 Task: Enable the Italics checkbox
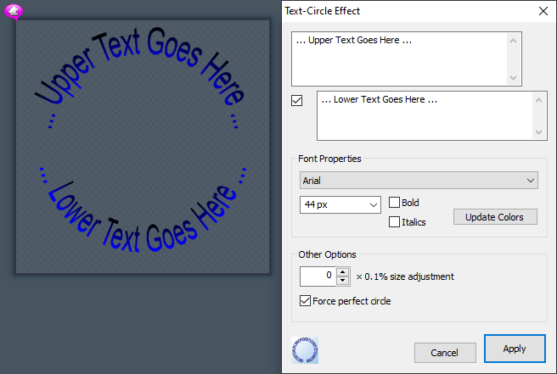pos(395,222)
